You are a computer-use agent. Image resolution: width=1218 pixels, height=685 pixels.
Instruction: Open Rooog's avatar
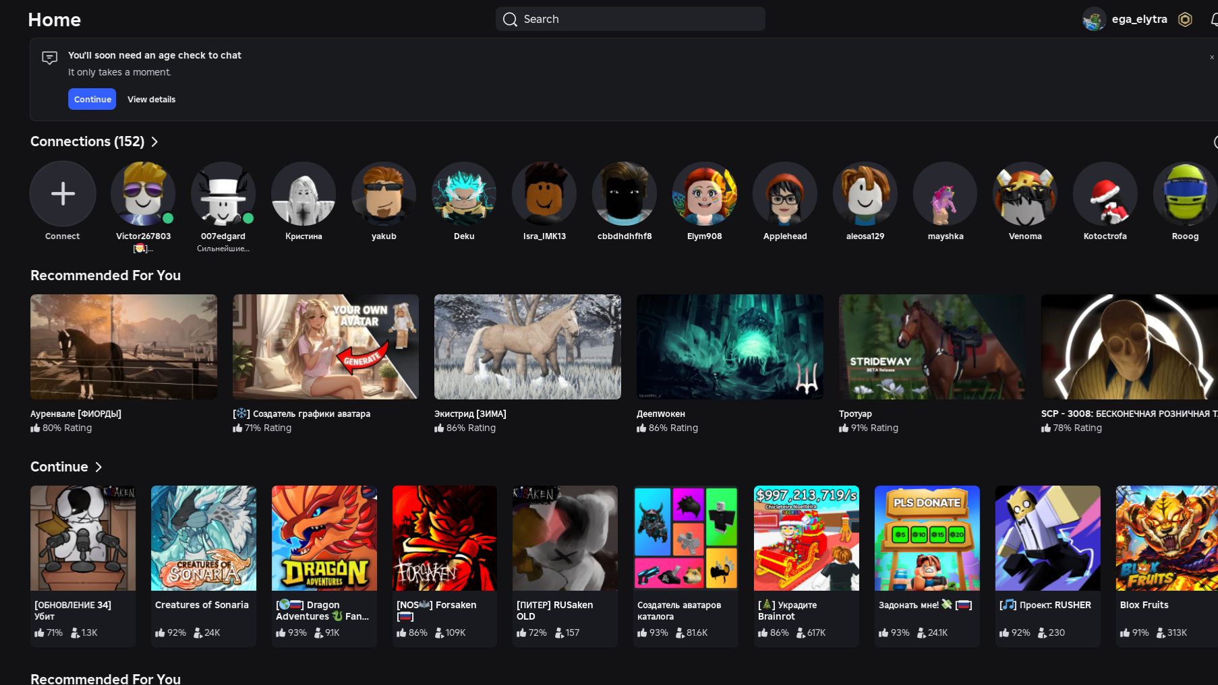click(1185, 194)
